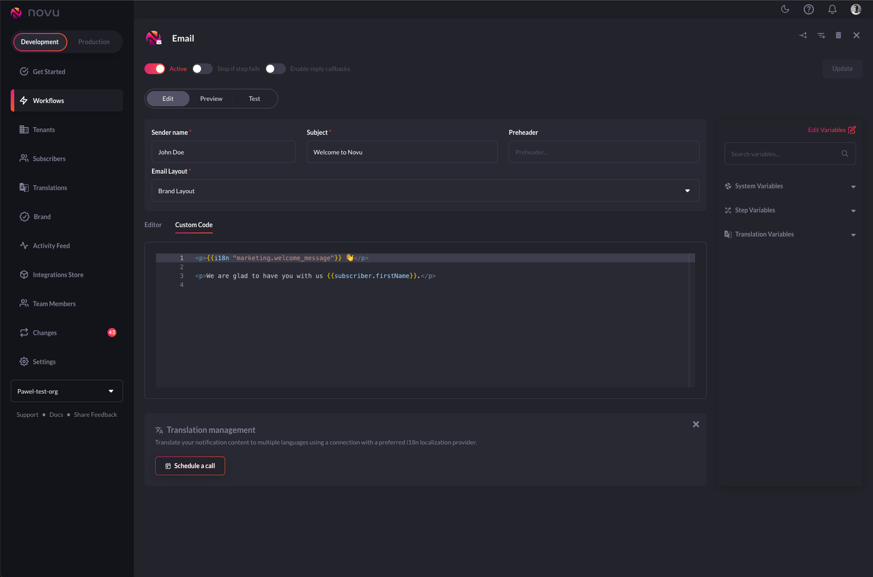Viewport: 873px width, 577px height.
Task: Open notifications bell icon
Action: 832,9
